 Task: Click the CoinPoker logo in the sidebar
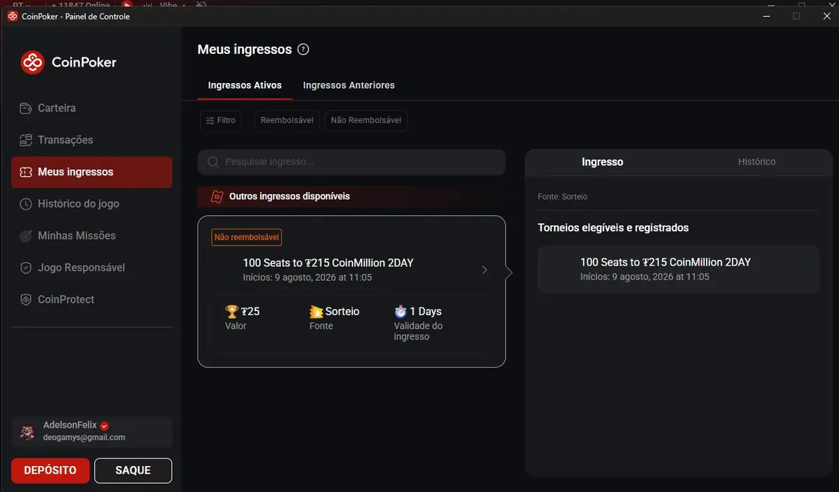click(x=69, y=62)
